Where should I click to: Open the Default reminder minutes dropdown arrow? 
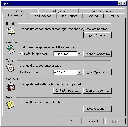tap(79, 54)
